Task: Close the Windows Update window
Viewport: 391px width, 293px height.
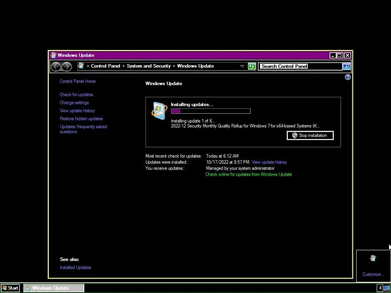Action: [347, 55]
